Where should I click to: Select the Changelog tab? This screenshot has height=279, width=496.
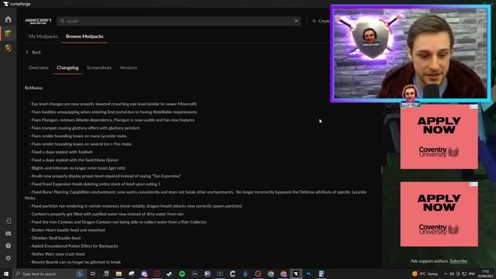coord(67,67)
